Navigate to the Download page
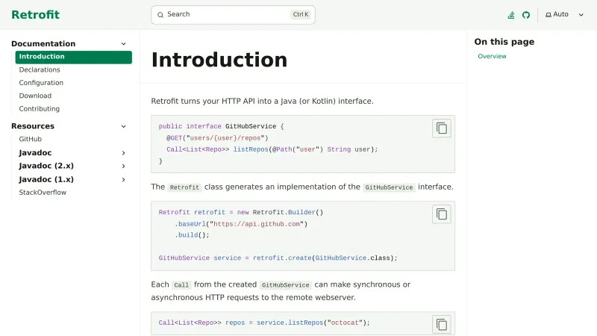597x336 pixels. [35, 96]
